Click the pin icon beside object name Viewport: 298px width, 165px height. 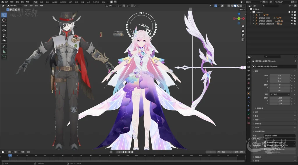pos(295,61)
